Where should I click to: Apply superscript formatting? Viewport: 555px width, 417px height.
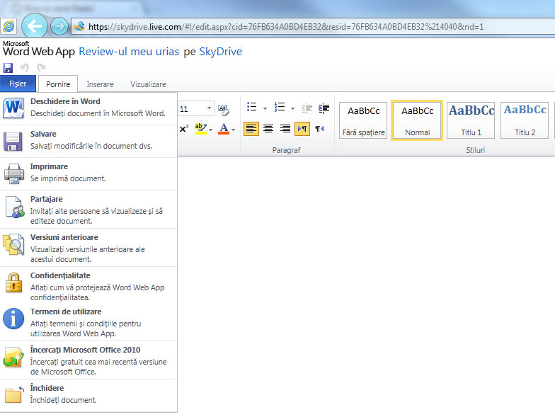[184, 129]
